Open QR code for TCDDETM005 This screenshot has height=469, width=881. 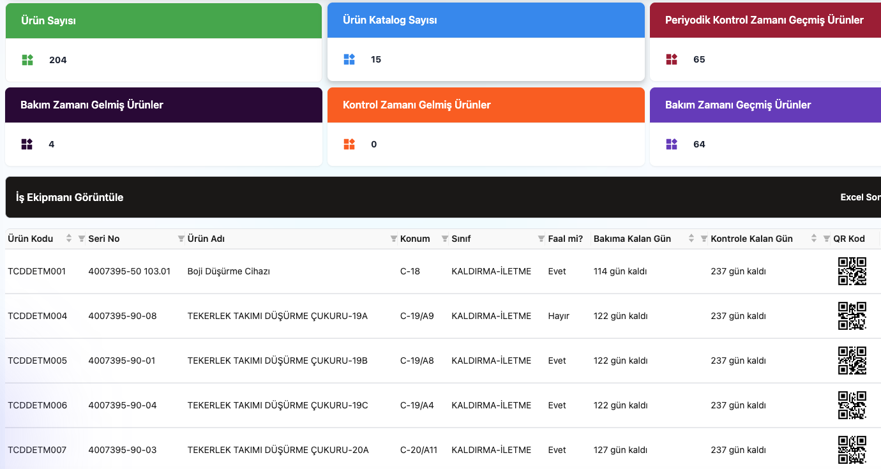coord(852,361)
